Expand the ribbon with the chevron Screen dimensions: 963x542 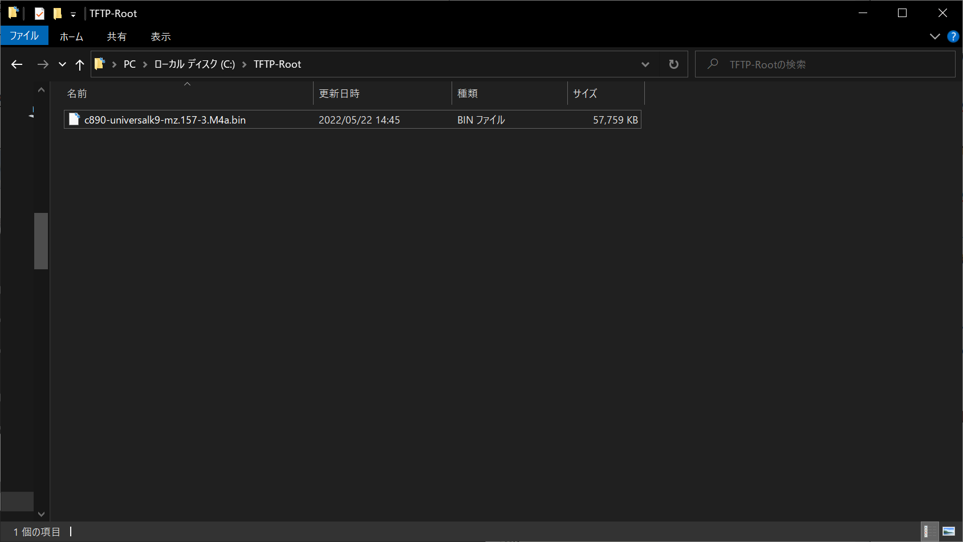[x=935, y=36]
